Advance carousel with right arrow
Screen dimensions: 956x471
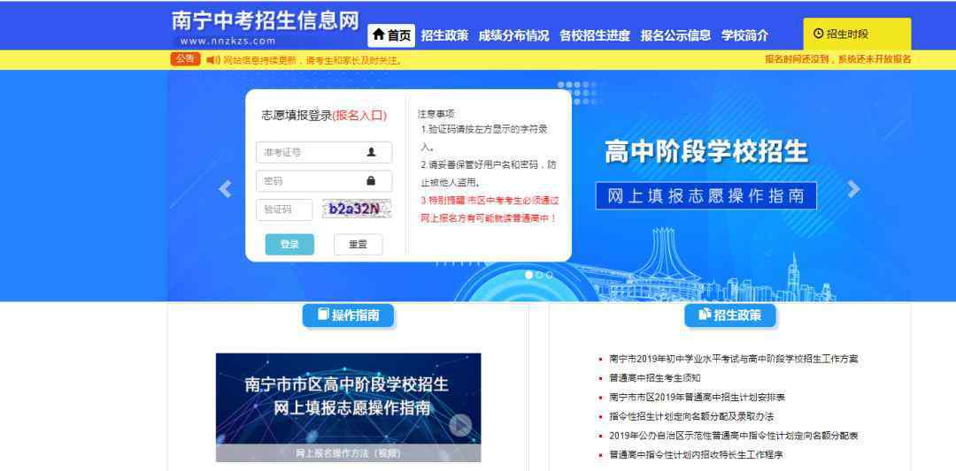tap(853, 189)
